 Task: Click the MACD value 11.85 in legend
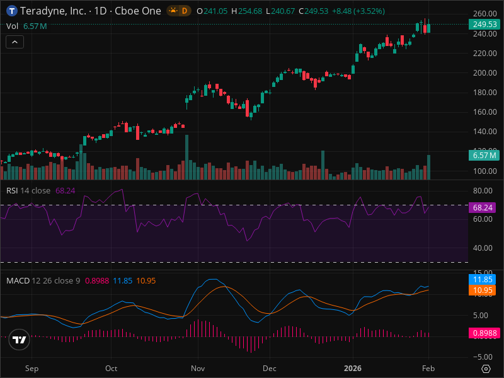click(122, 280)
